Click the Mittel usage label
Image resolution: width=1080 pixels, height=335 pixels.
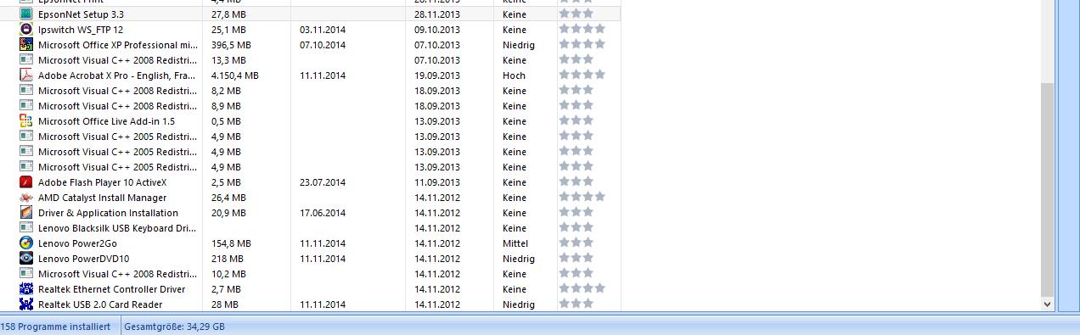click(x=515, y=243)
